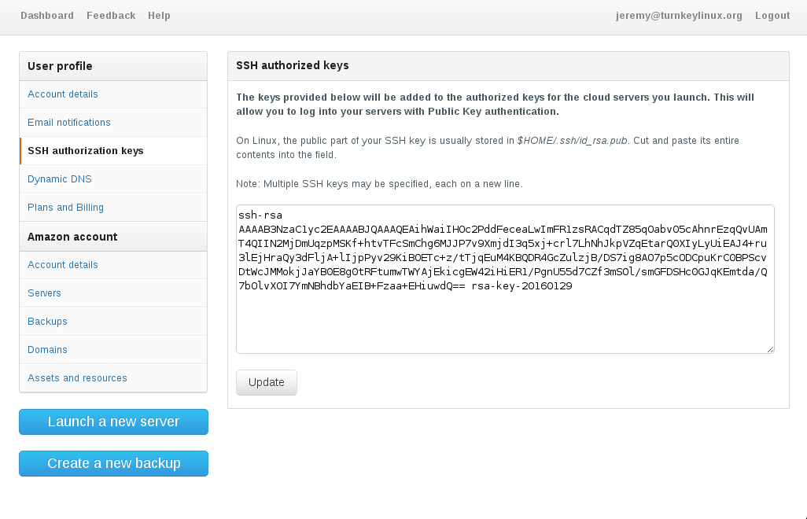Viewport: 807px width, 519px height.
Task: Navigate to Domains in the sidebar
Action: click(x=47, y=350)
